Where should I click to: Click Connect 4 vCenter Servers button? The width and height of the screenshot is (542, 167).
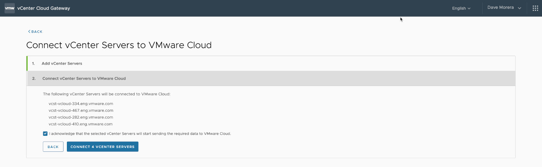102,147
